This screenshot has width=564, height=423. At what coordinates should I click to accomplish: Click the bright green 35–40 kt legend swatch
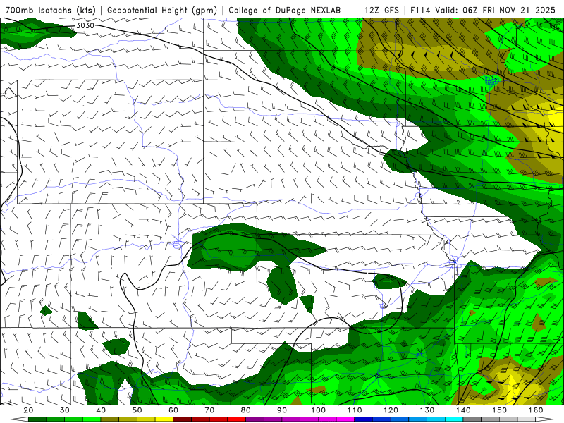coord(92,419)
